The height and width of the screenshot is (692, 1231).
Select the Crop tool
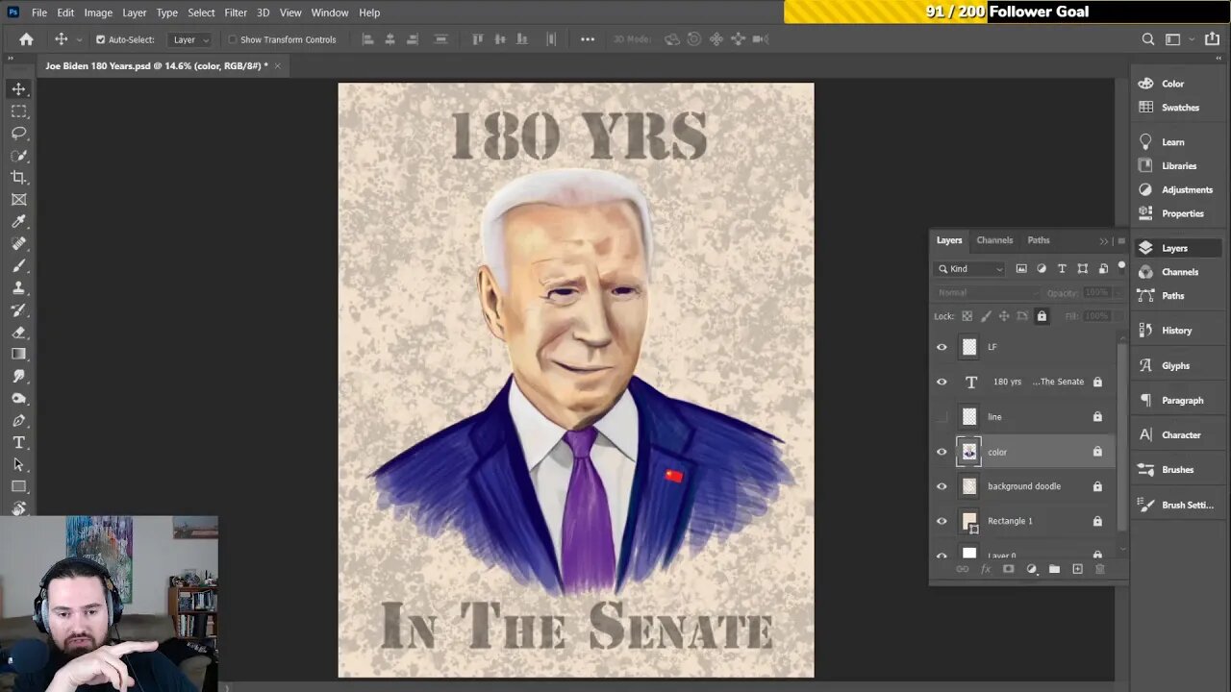18,177
